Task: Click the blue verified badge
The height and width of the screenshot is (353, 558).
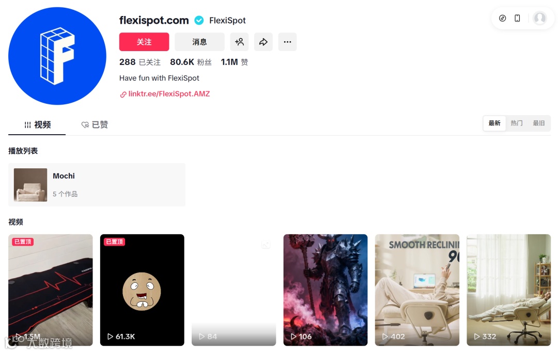Action: click(199, 21)
